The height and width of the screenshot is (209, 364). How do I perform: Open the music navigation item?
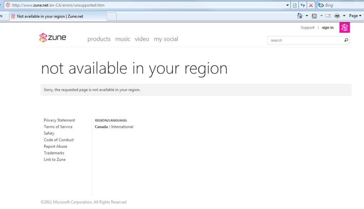point(123,39)
